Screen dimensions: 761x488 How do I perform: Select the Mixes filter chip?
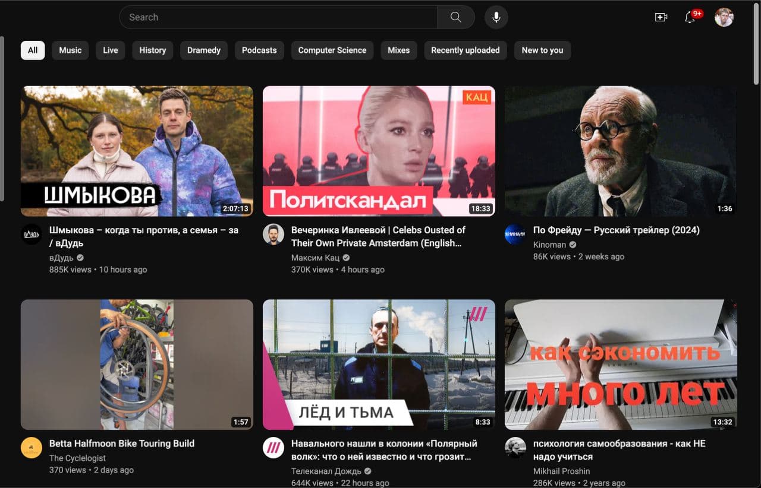pyautogui.click(x=399, y=50)
